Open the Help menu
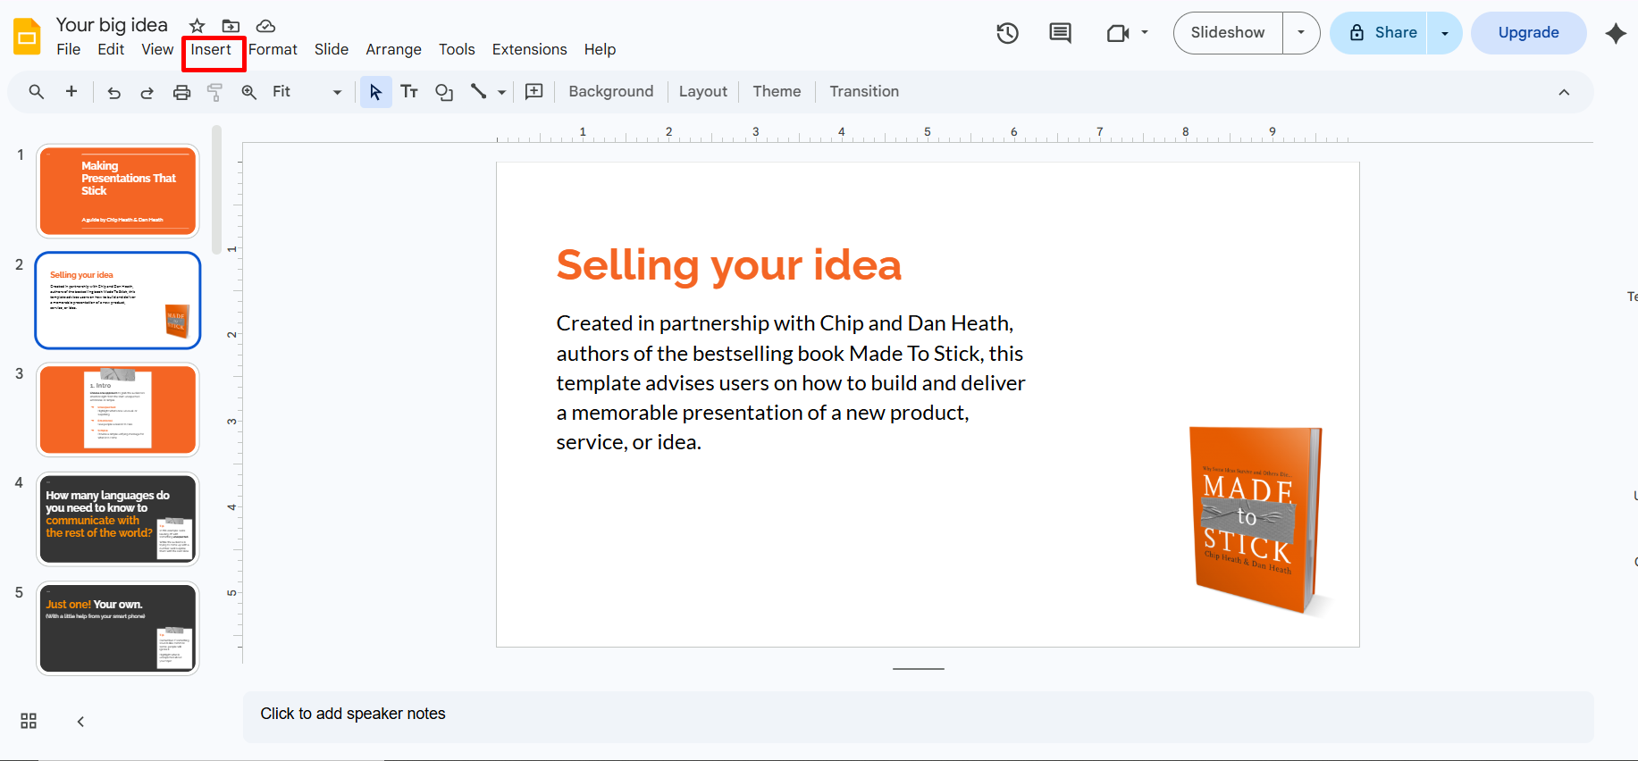The image size is (1638, 761). coord(600,49)
